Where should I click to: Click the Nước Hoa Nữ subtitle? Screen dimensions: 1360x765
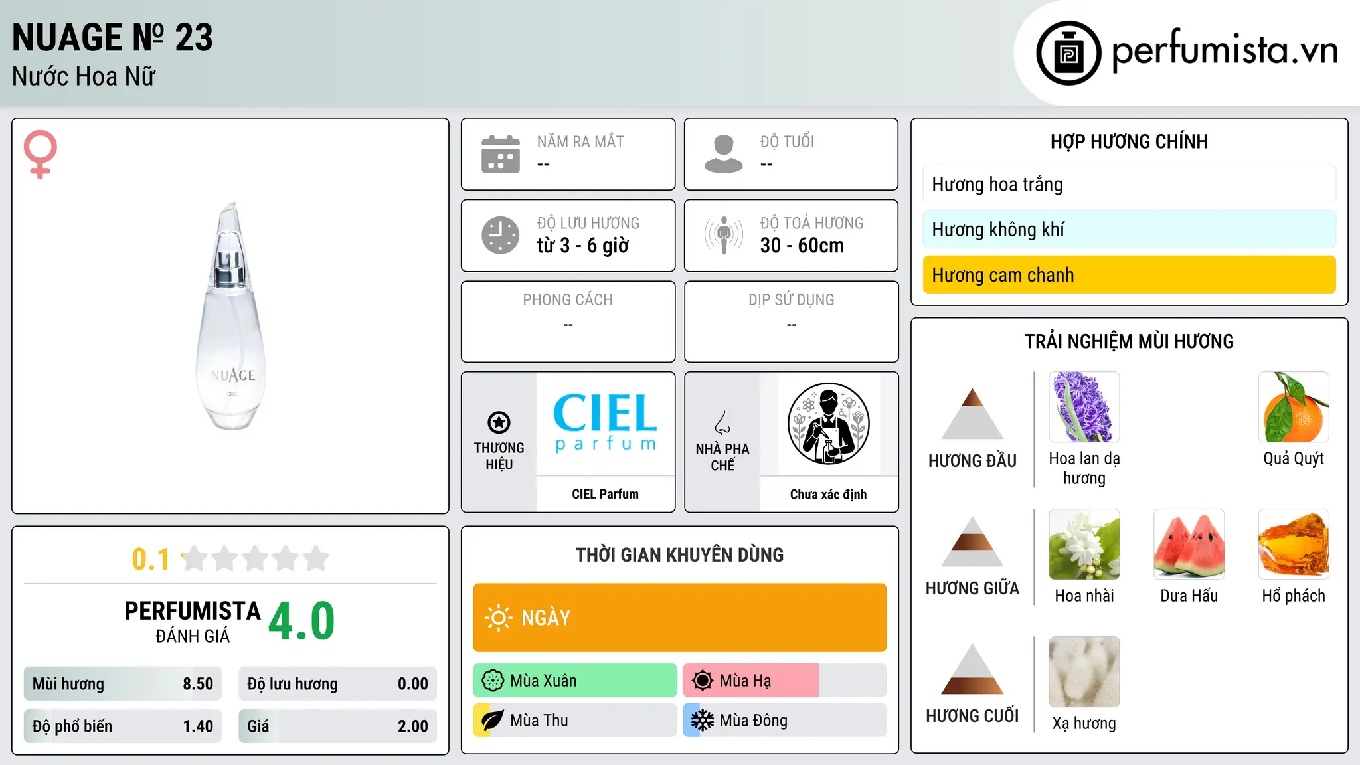click(83, 76)
